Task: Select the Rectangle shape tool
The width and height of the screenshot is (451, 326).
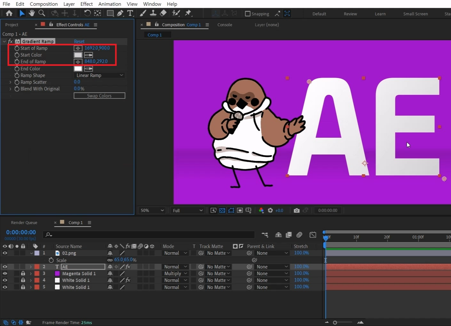Action: click(x=110, y=13)
